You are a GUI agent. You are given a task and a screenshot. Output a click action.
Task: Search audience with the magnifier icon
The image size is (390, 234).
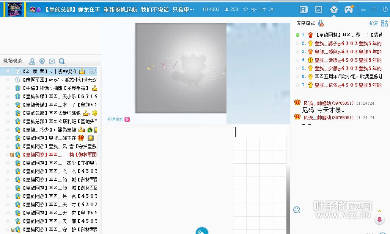[x=62, y=61]
